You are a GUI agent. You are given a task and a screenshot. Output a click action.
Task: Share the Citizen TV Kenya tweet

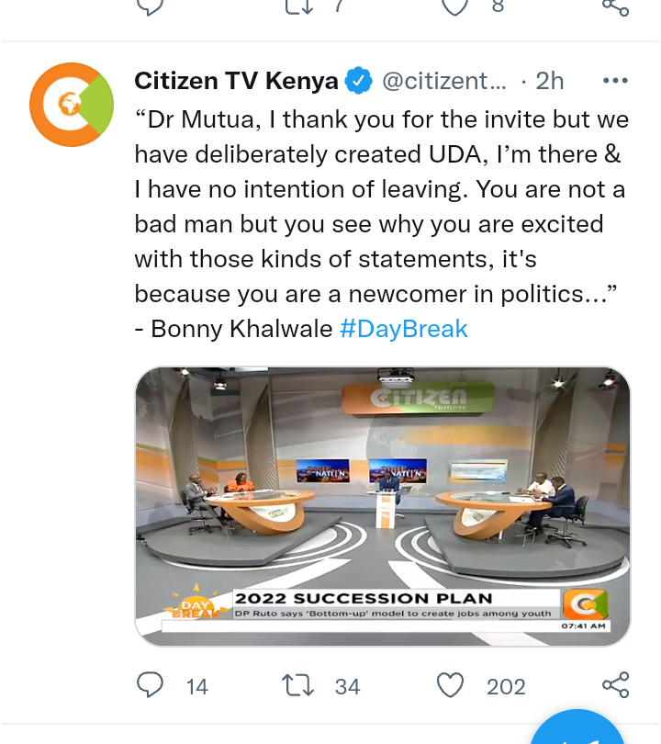(x=615, y=685)
